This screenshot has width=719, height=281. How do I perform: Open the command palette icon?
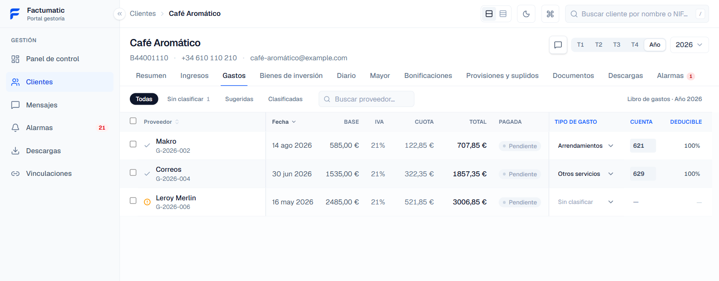(x=550, y=14)
